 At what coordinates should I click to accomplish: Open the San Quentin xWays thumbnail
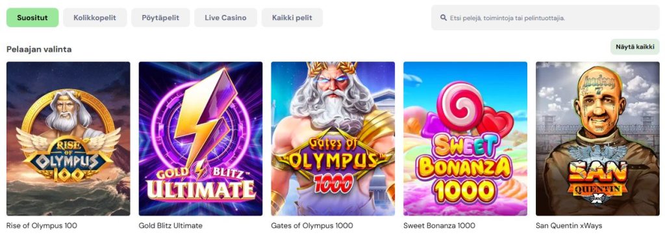[597, 139]
